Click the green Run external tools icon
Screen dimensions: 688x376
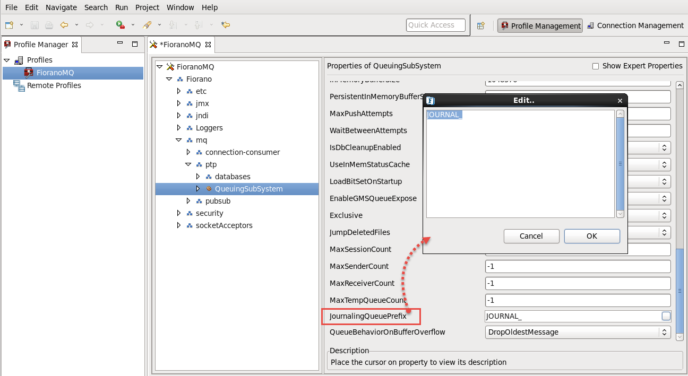point(121,25)
